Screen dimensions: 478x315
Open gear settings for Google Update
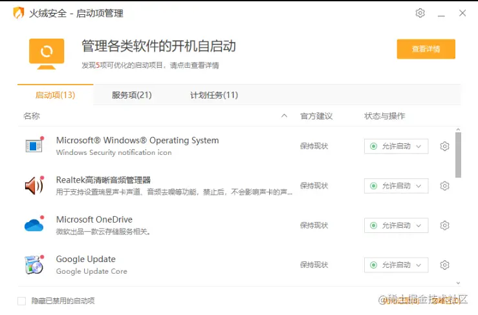pyautogui.click(x=444, y=265)
